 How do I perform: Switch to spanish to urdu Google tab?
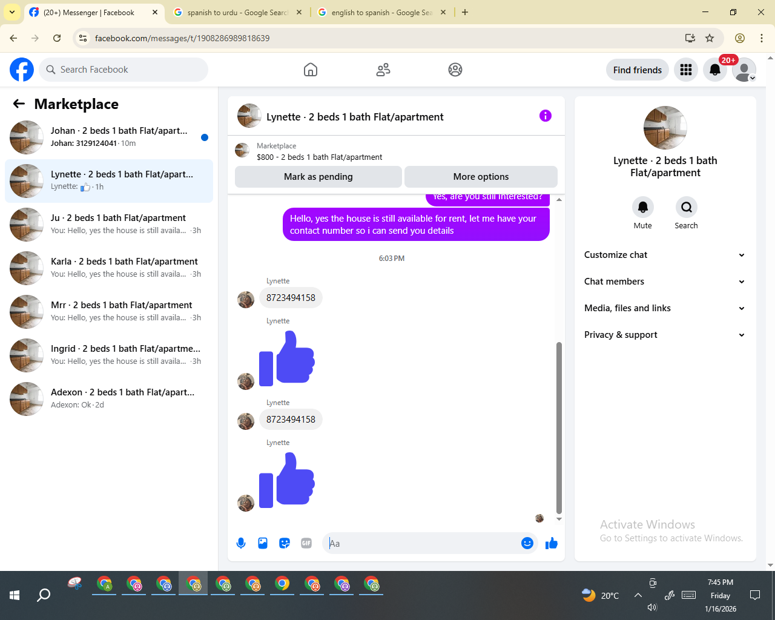coord(237,13)
